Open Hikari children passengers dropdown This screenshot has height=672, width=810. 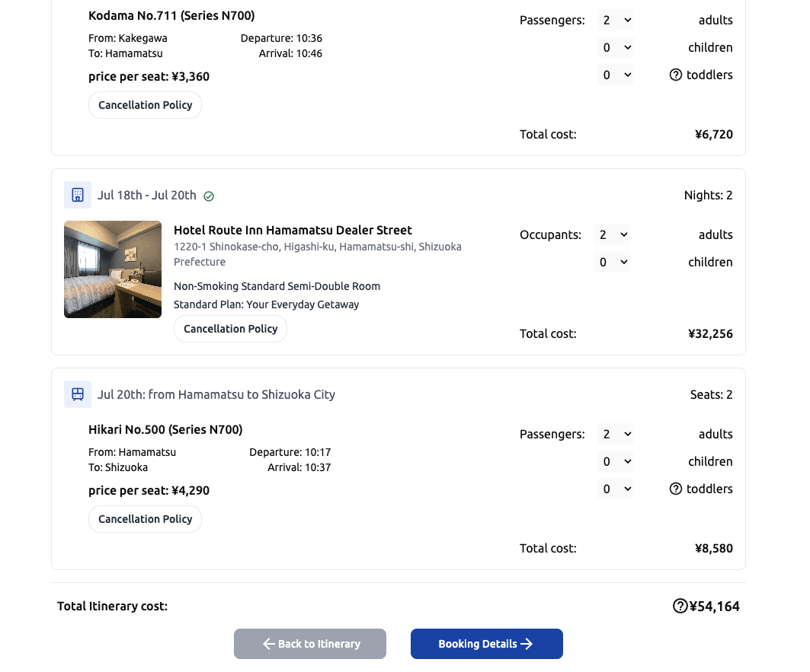(x=616, y=462)
